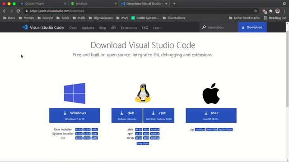
Task: Download the Windows installer button
Action: (x=75, y=115)
